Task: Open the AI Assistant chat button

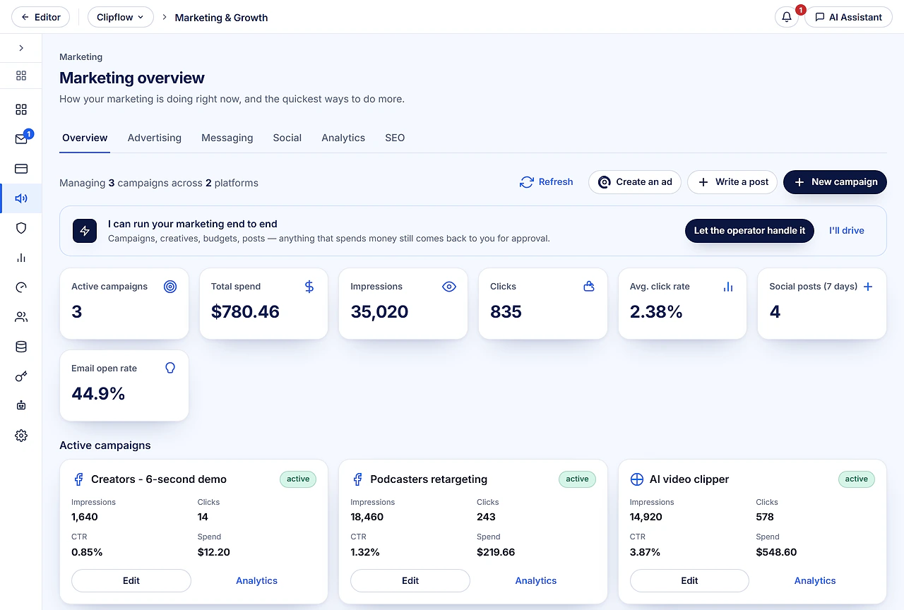Action: click(x=849, y=17)
